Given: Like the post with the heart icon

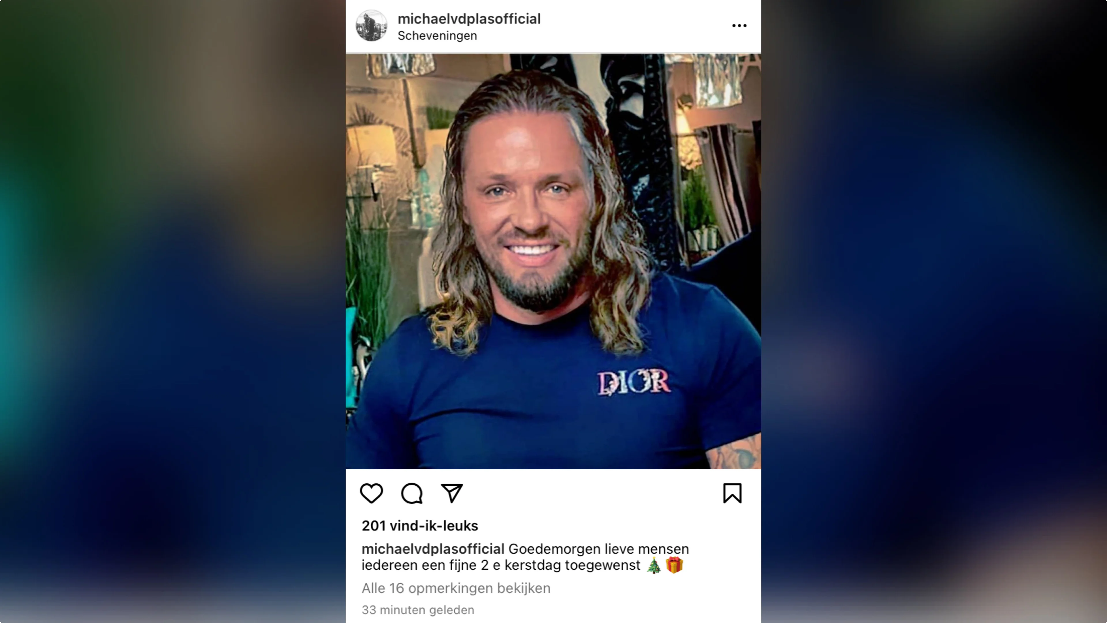Looking at the screenshot, I should click(x=371, y=493).
